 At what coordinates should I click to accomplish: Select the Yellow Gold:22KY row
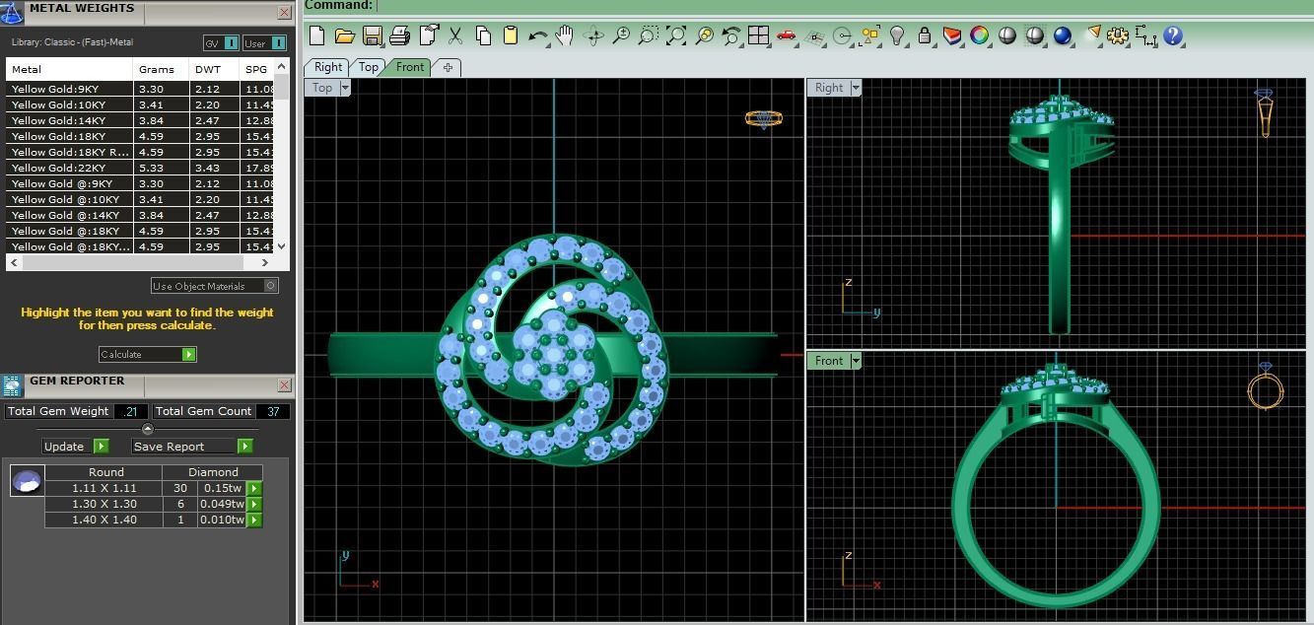pyautogui.click(x=139, y=168)
